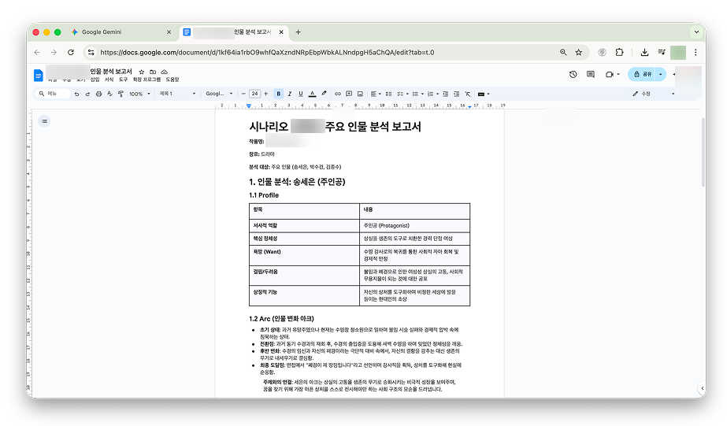Toggle underline formatting

pos(301,94)
